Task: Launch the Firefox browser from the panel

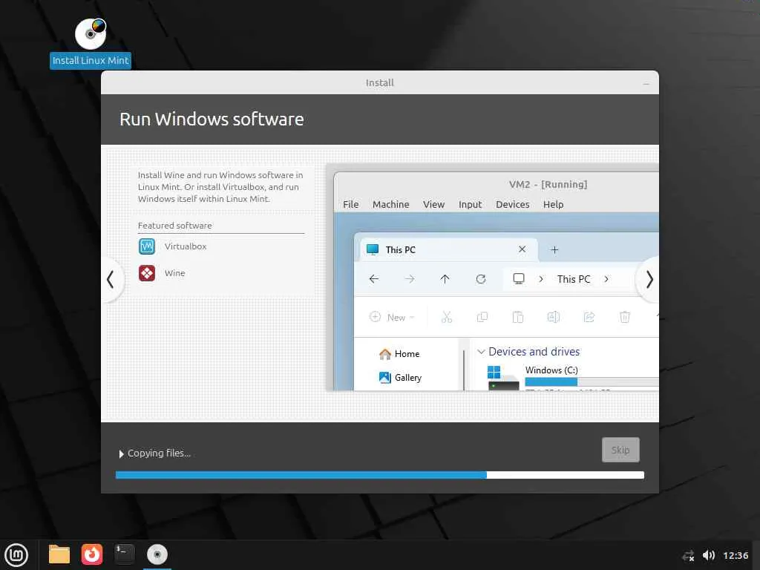Action: pos(92,554)
